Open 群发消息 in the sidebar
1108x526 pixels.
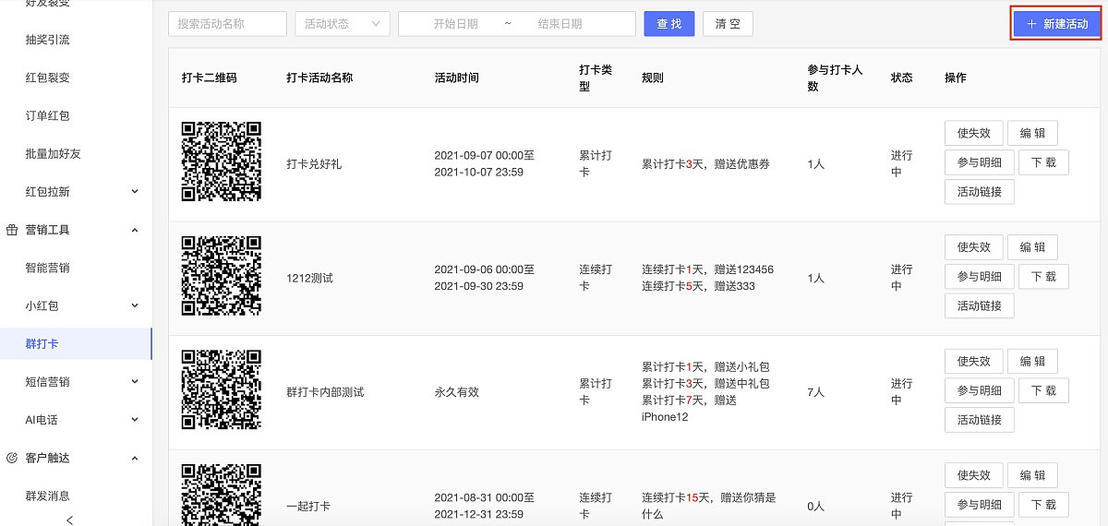(47, 496)
